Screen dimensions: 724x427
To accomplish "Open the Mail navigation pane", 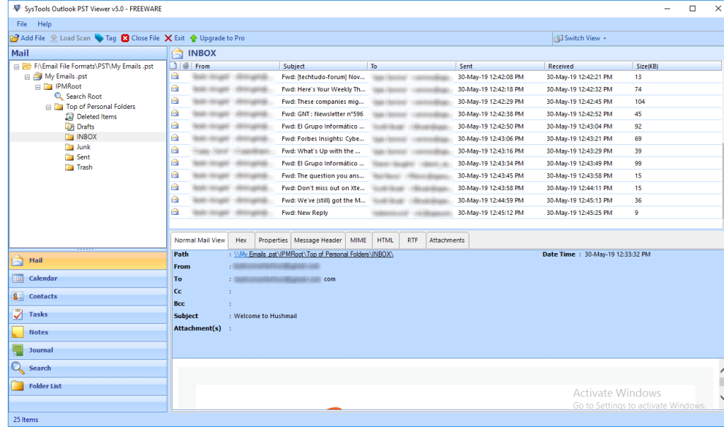I will pyautogui.click(x=88, y=261).
